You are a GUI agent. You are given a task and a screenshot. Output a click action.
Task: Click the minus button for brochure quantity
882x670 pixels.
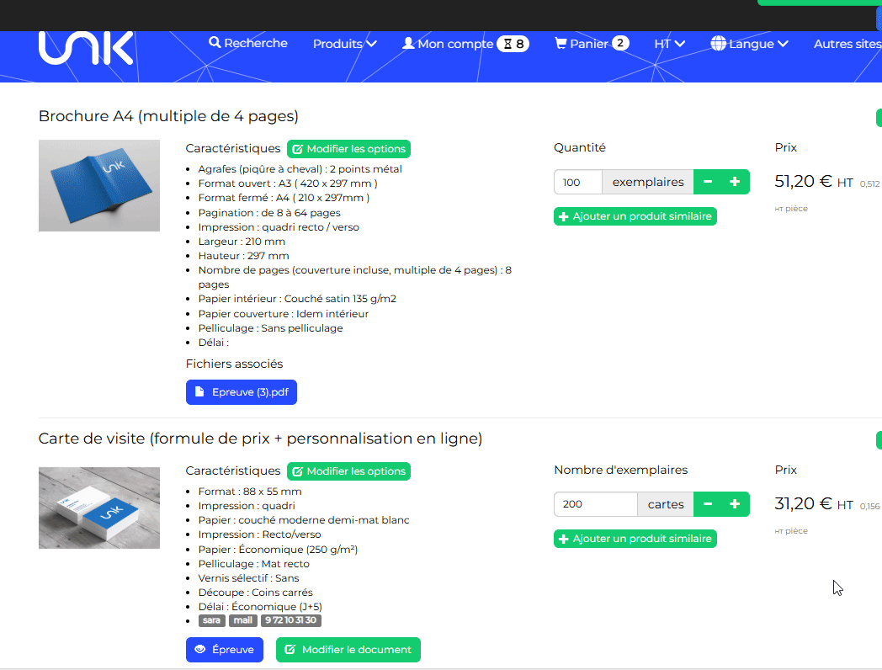[708, 182]
